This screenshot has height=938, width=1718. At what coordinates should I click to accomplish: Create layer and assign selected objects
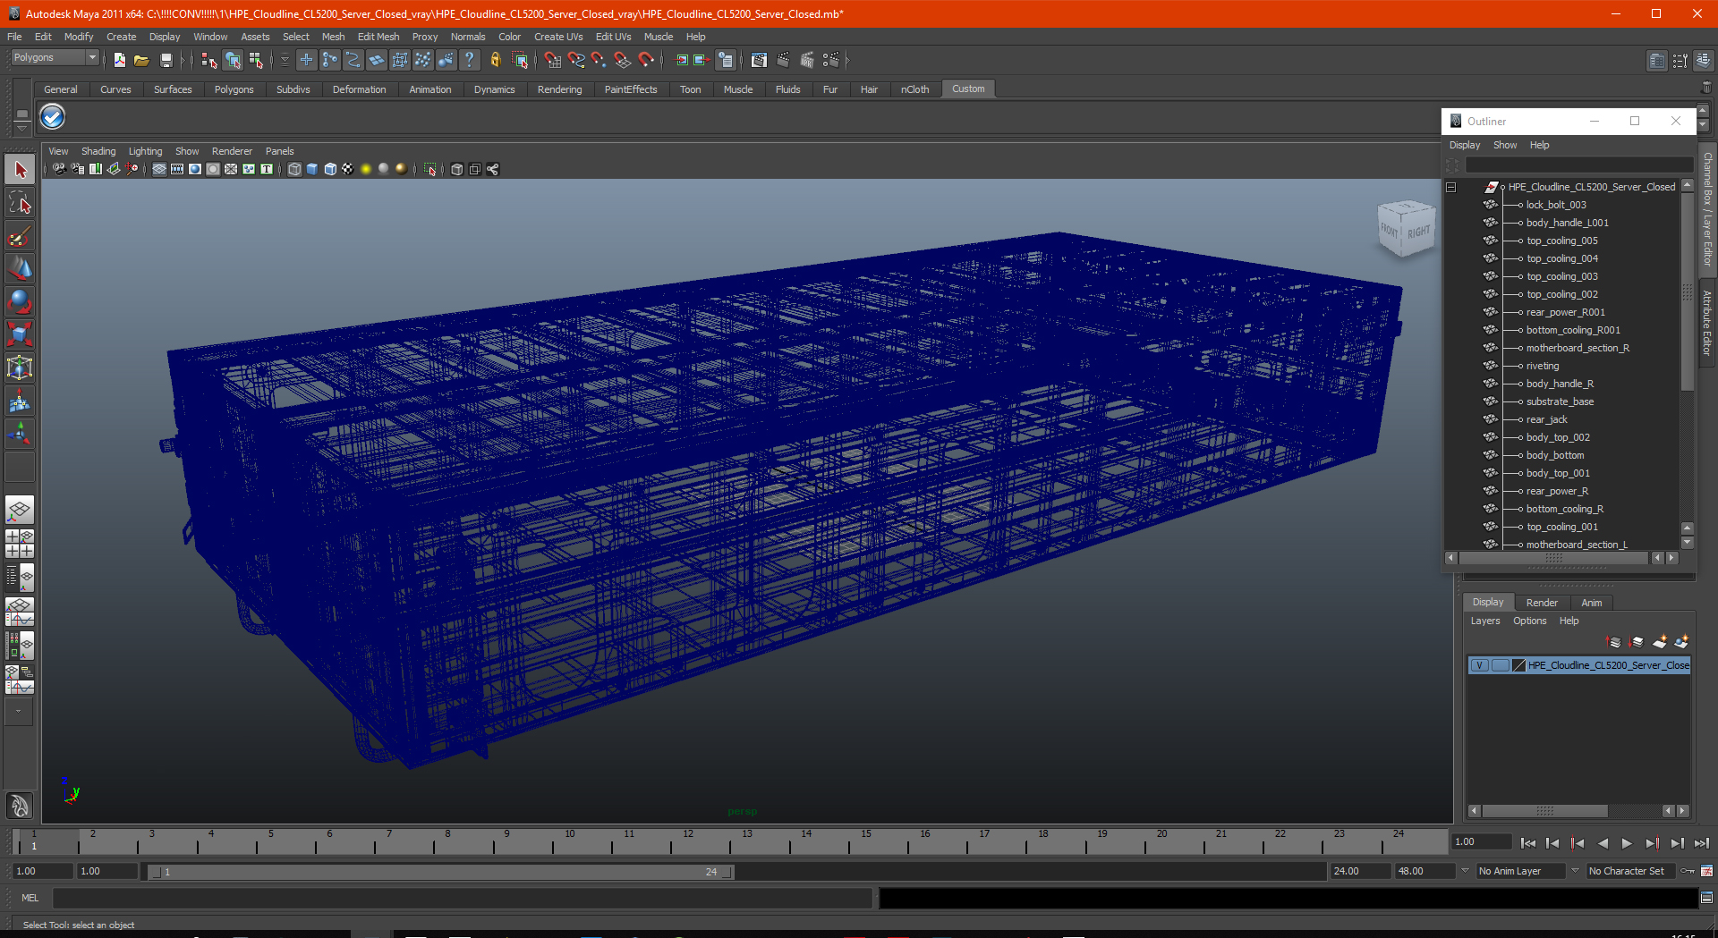tap(1682, 642)
